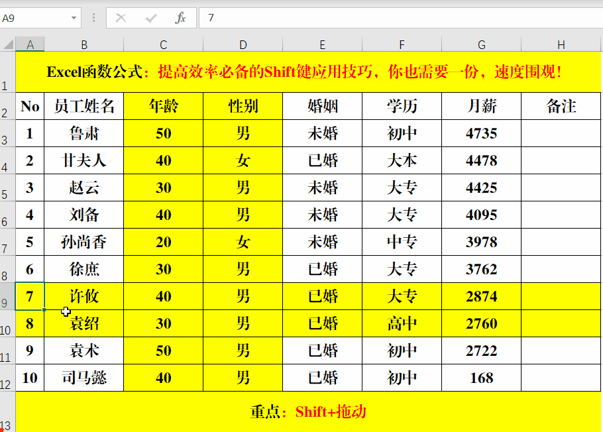The width and height of the screenshot is (603, 432).
Task: Select column D header
Action: click(x=243, y=44)
